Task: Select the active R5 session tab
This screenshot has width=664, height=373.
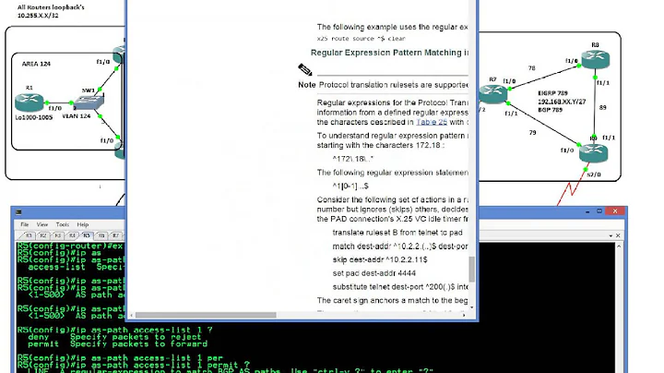Action: point(87,235)
